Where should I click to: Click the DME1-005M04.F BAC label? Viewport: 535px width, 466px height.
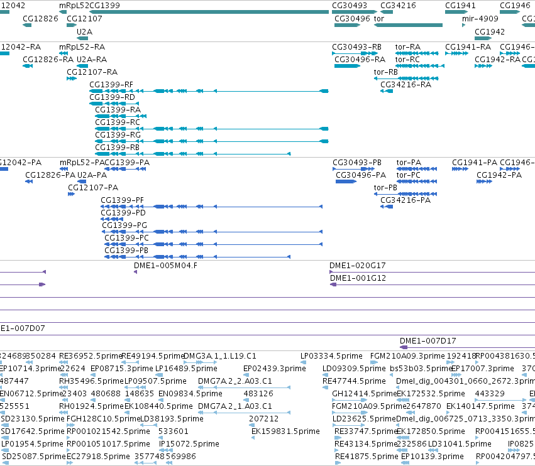pyautogui.click(x=165, y=266)
